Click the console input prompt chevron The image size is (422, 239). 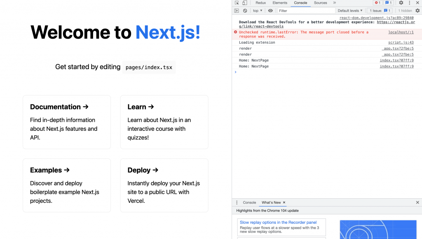click(235, 72)
